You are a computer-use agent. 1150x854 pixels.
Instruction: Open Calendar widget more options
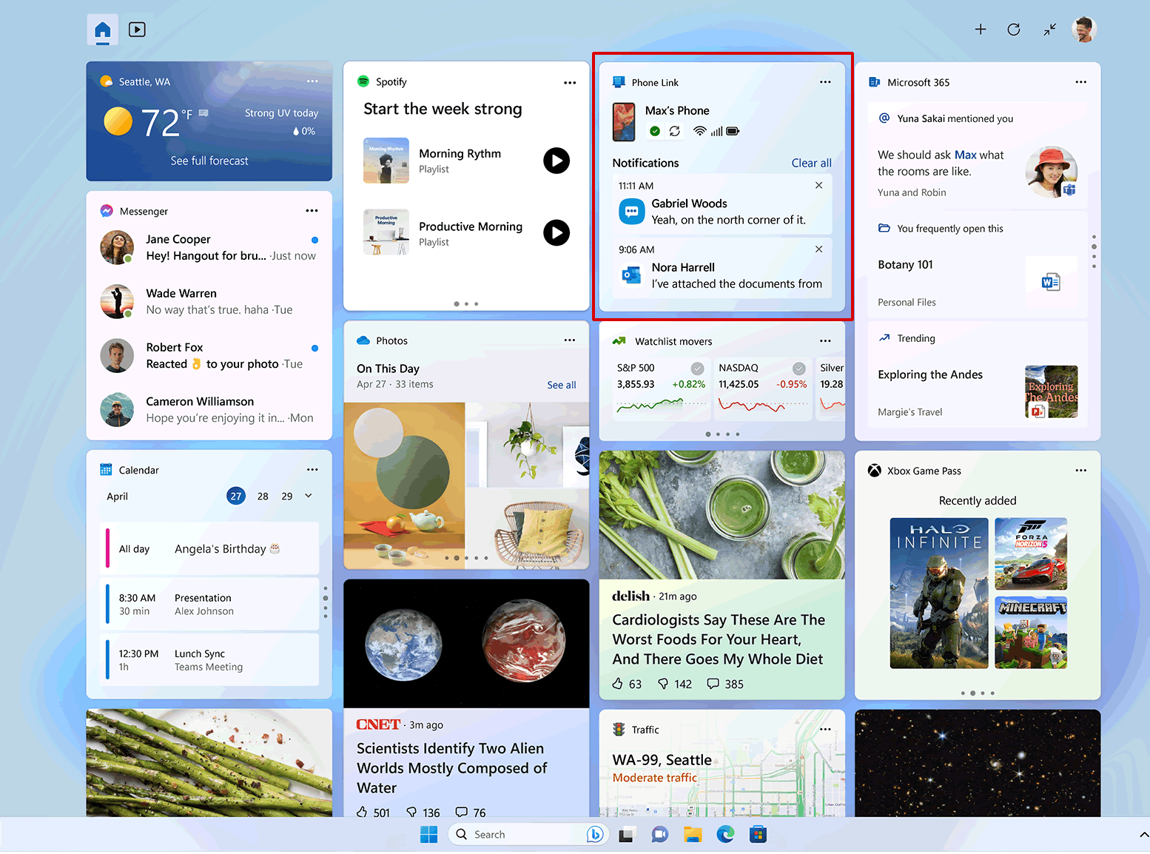(x=312, y=470)
